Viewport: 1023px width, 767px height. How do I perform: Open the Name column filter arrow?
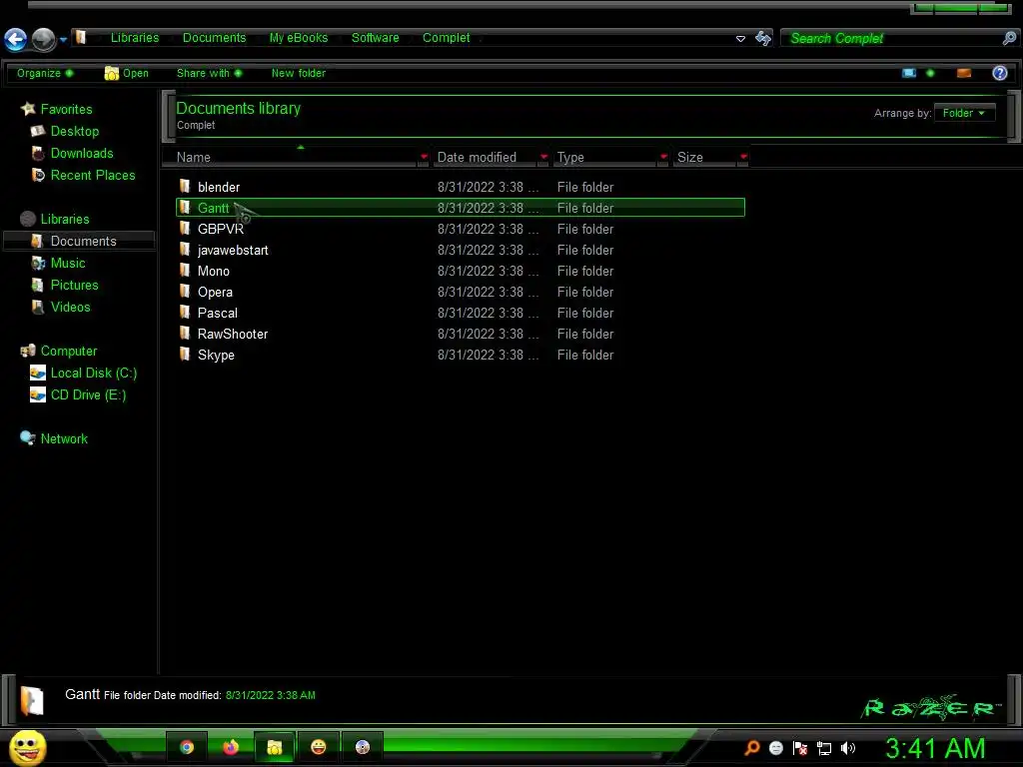[x=424, y=157]
